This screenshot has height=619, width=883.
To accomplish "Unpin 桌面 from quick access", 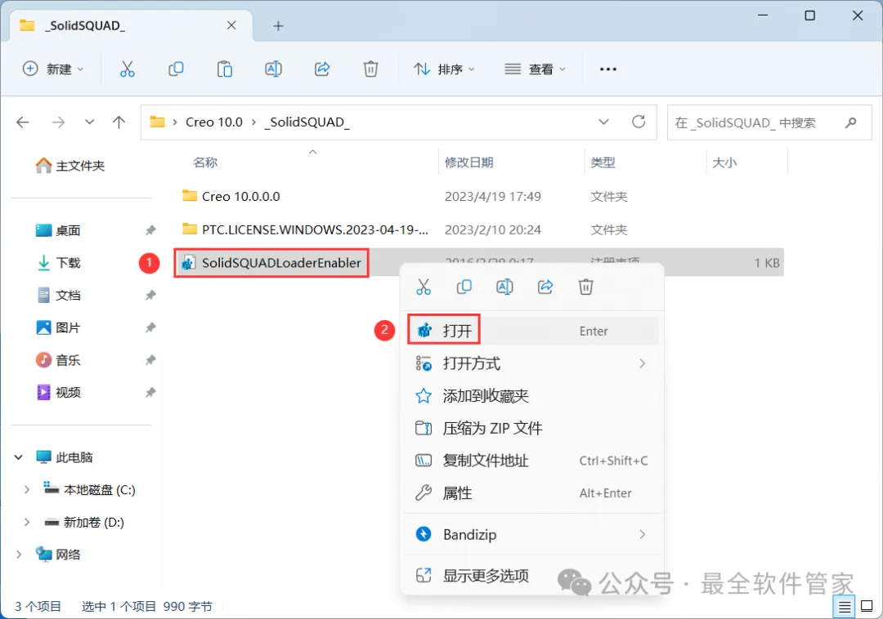I will point(150,230).
